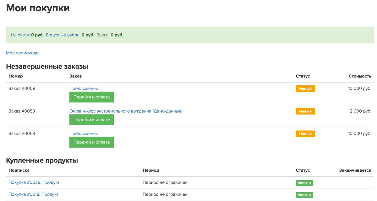Screen dimensions: 377x201
Task: Click Перейти к оплате for order #0009
Action: (x=92, y=97)
